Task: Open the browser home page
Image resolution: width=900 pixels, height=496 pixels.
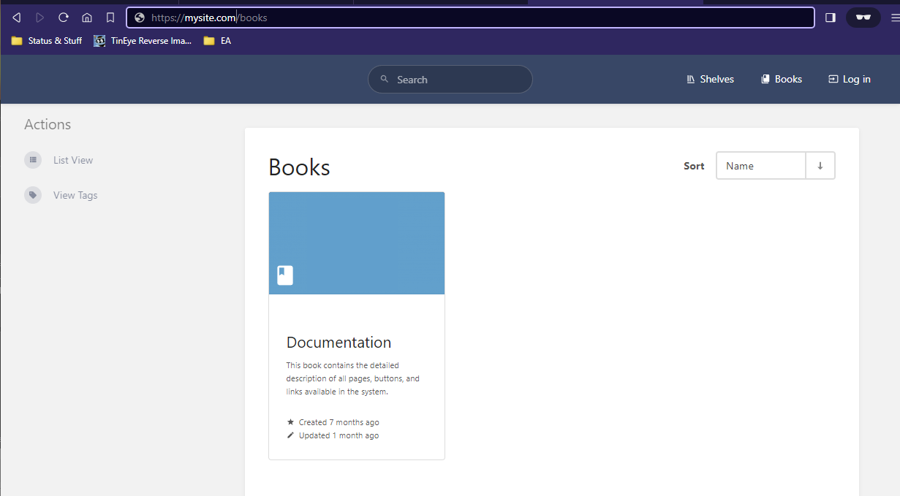Action: click(x=86, y=17)
